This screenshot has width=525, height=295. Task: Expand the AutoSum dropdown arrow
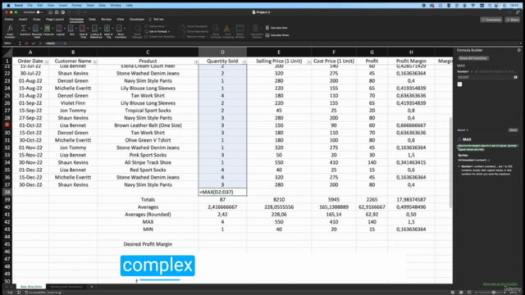pyautogui.click(x=29, y=29)
